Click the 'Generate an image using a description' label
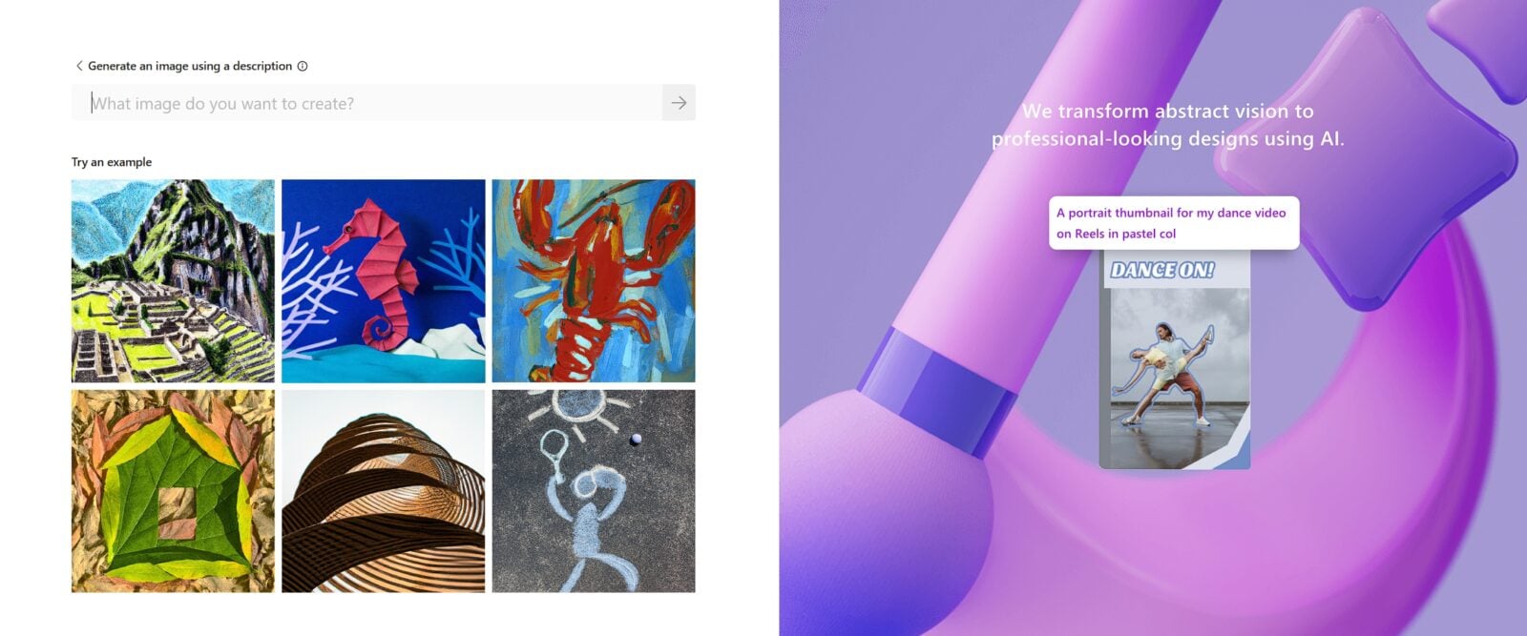This screenshot has height=636, width=1527. tap(190, 66)
